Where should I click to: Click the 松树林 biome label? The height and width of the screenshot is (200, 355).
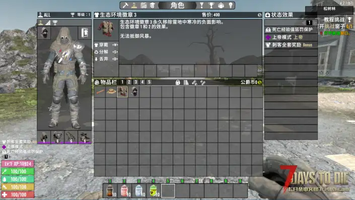[x=329, y=9]
